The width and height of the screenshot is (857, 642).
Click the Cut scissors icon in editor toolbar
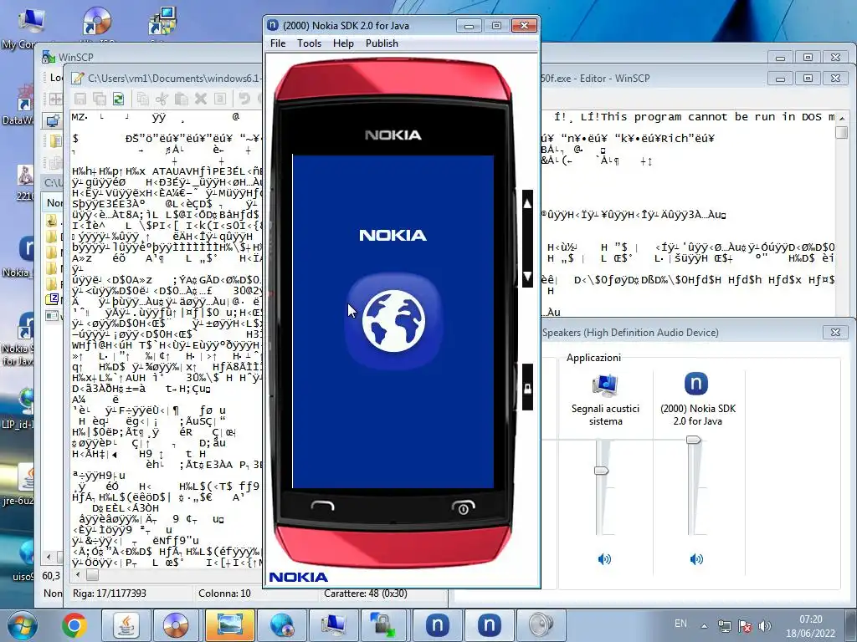pos(162,99)
